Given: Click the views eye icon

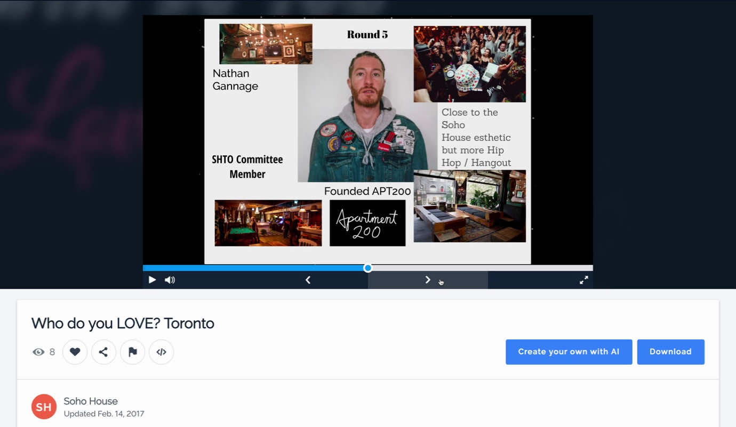Looking at the screenshot, I should click(38, 352).
